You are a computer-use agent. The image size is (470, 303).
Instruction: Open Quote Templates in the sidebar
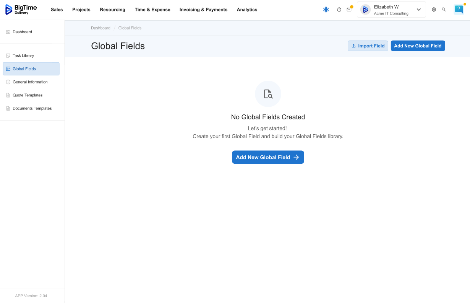tap(28, 95)
